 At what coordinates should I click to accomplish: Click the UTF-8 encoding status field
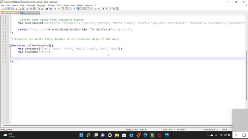coord(224,130)
